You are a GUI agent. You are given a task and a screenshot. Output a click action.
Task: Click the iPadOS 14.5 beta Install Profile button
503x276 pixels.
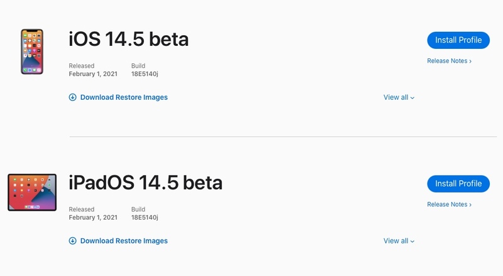(458, 184)
